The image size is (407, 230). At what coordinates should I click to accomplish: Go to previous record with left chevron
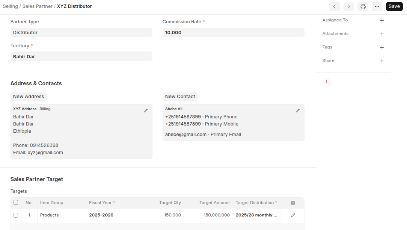pos(335,6)
